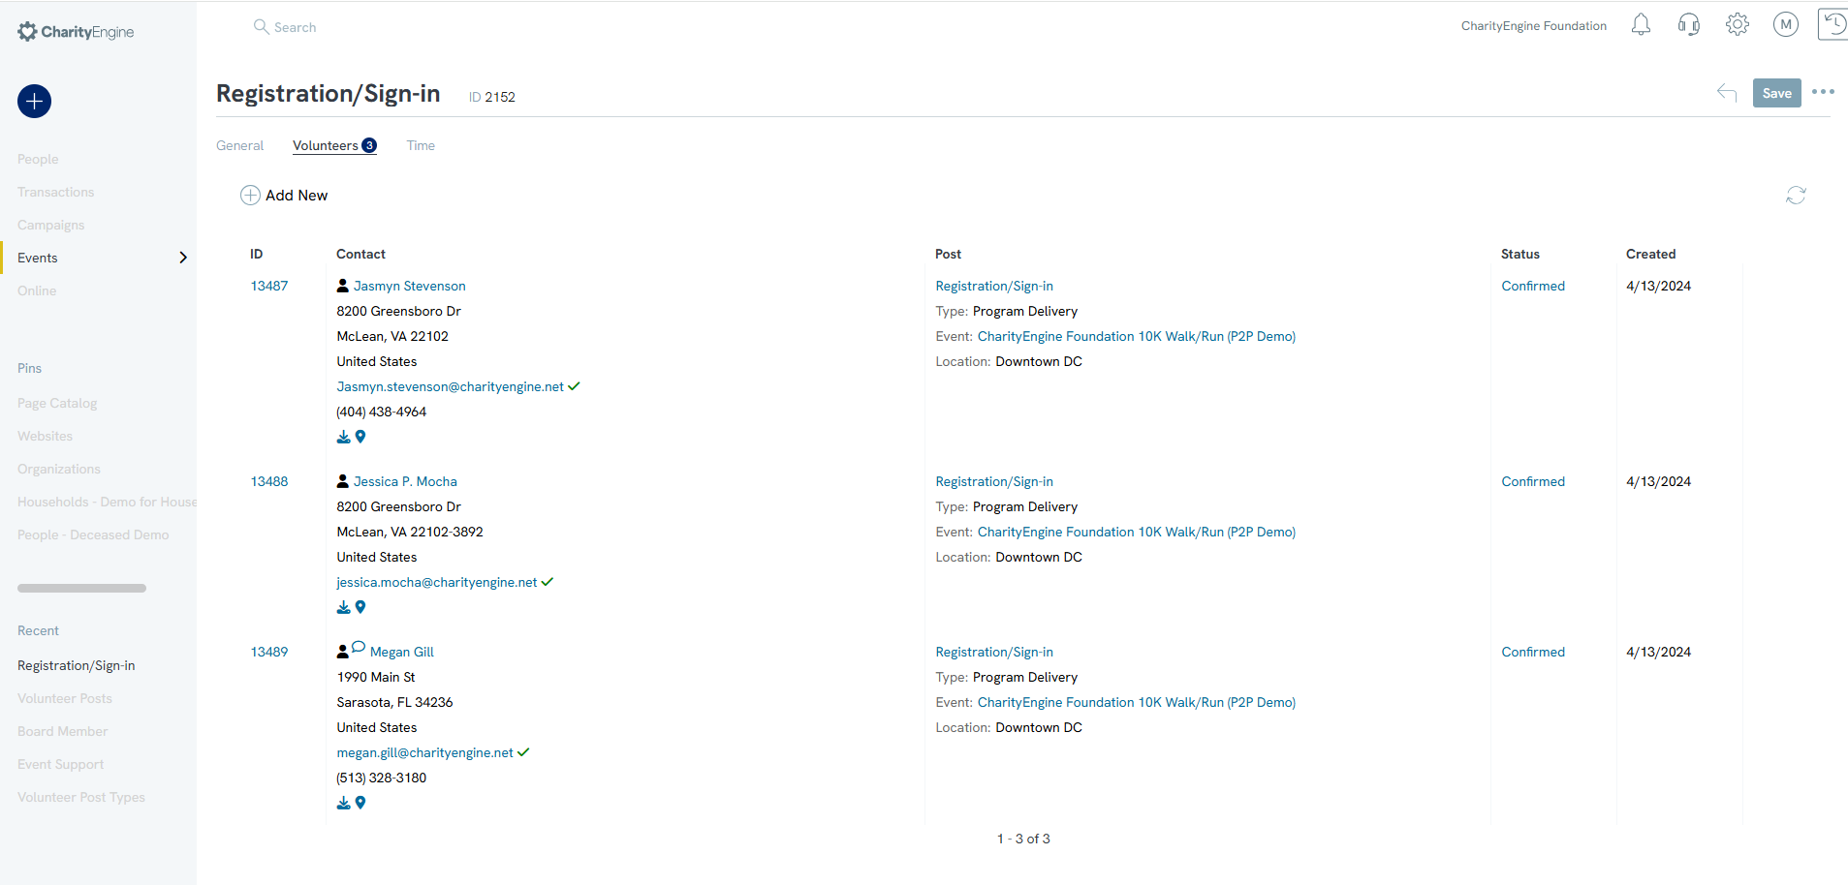
Task: Open Online in the sidebar
Action: pos(37,290)
